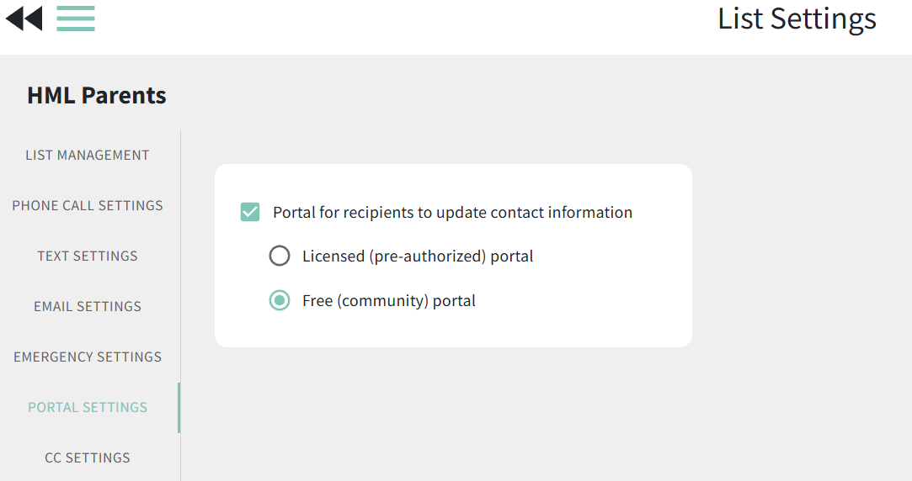The image size is (912, 481).
Task: Select Licensed (pre-authorized) portal radio button
Action: tap(280, 256)
